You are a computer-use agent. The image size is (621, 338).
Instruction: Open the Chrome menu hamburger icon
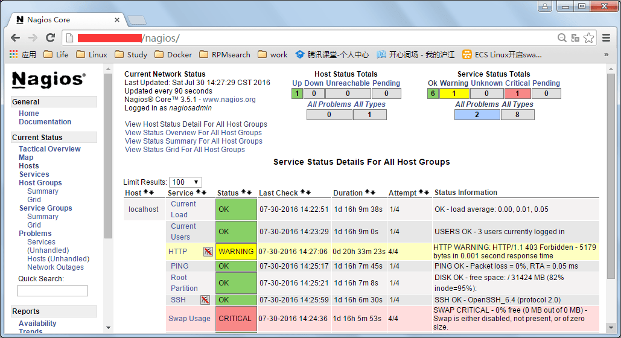(x=606, y=38)
